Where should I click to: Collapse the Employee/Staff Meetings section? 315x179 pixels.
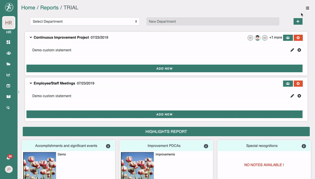[x=31, y=83]
